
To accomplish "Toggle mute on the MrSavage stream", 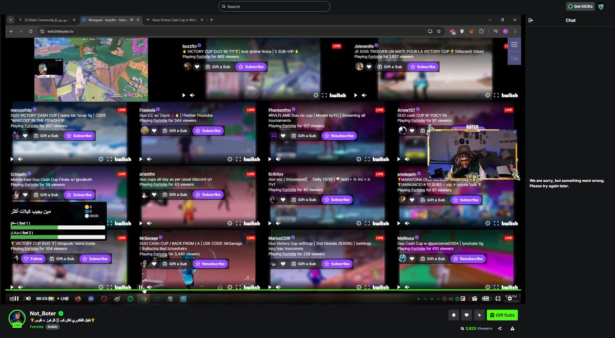I will click(x=149, y=287).
